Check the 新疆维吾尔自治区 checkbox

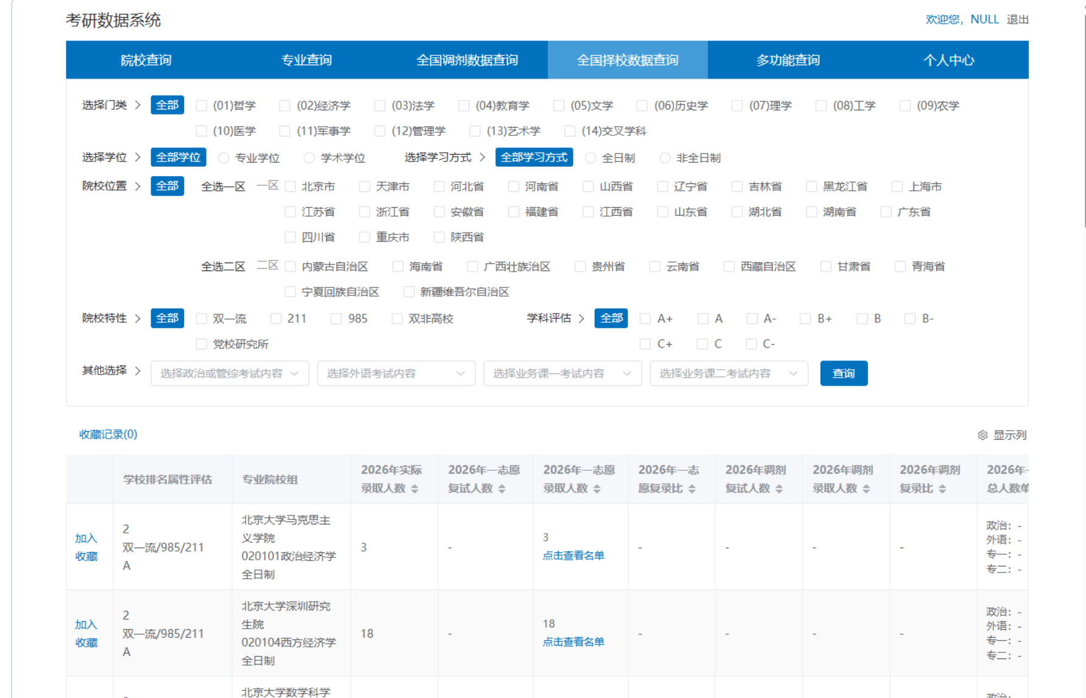tap(410, 292)
